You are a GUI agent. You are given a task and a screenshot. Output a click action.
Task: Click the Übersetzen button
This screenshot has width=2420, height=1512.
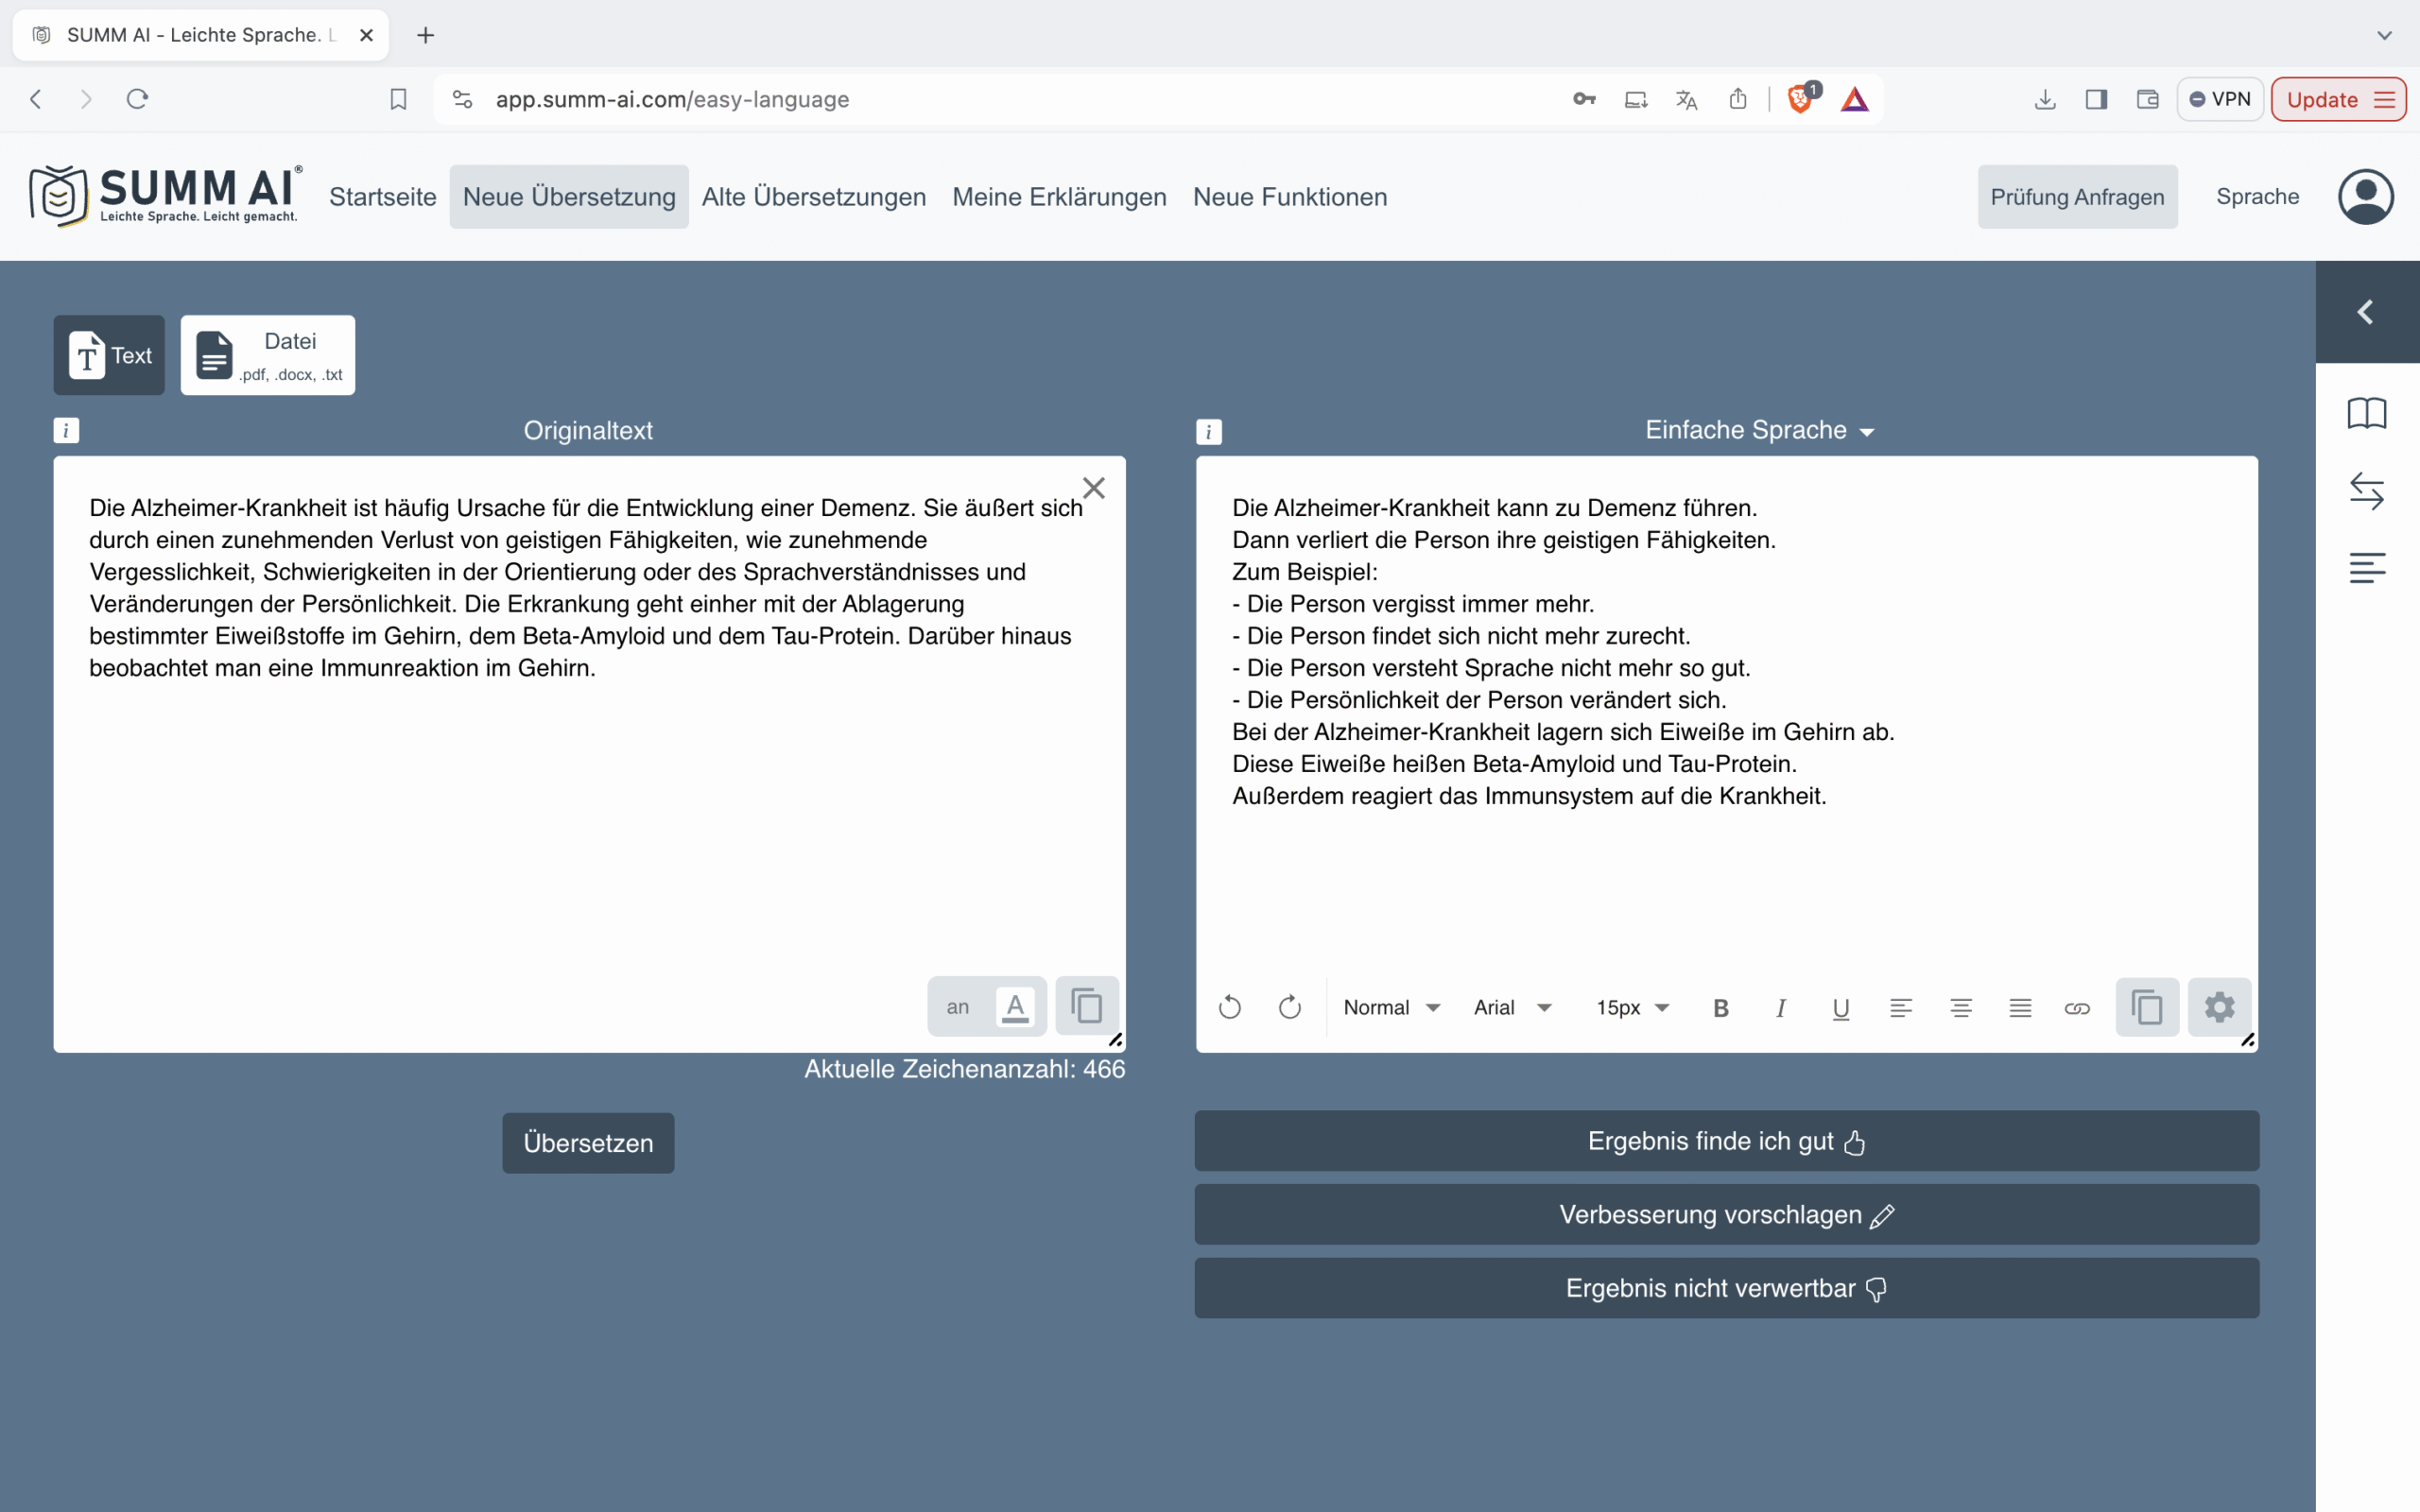click(588, 1143)
